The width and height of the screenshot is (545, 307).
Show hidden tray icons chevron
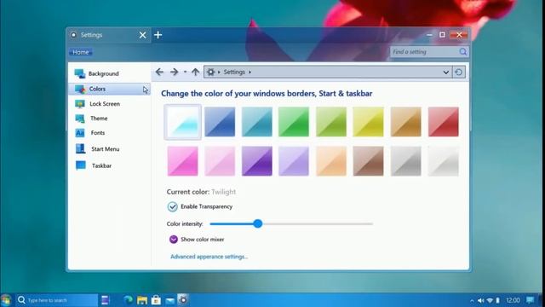point(472,301)
